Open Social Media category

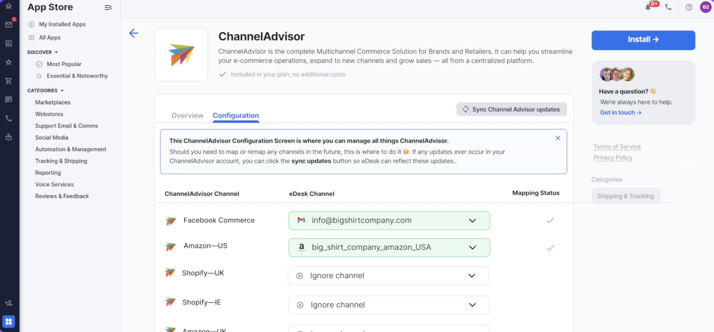[52, 138]
